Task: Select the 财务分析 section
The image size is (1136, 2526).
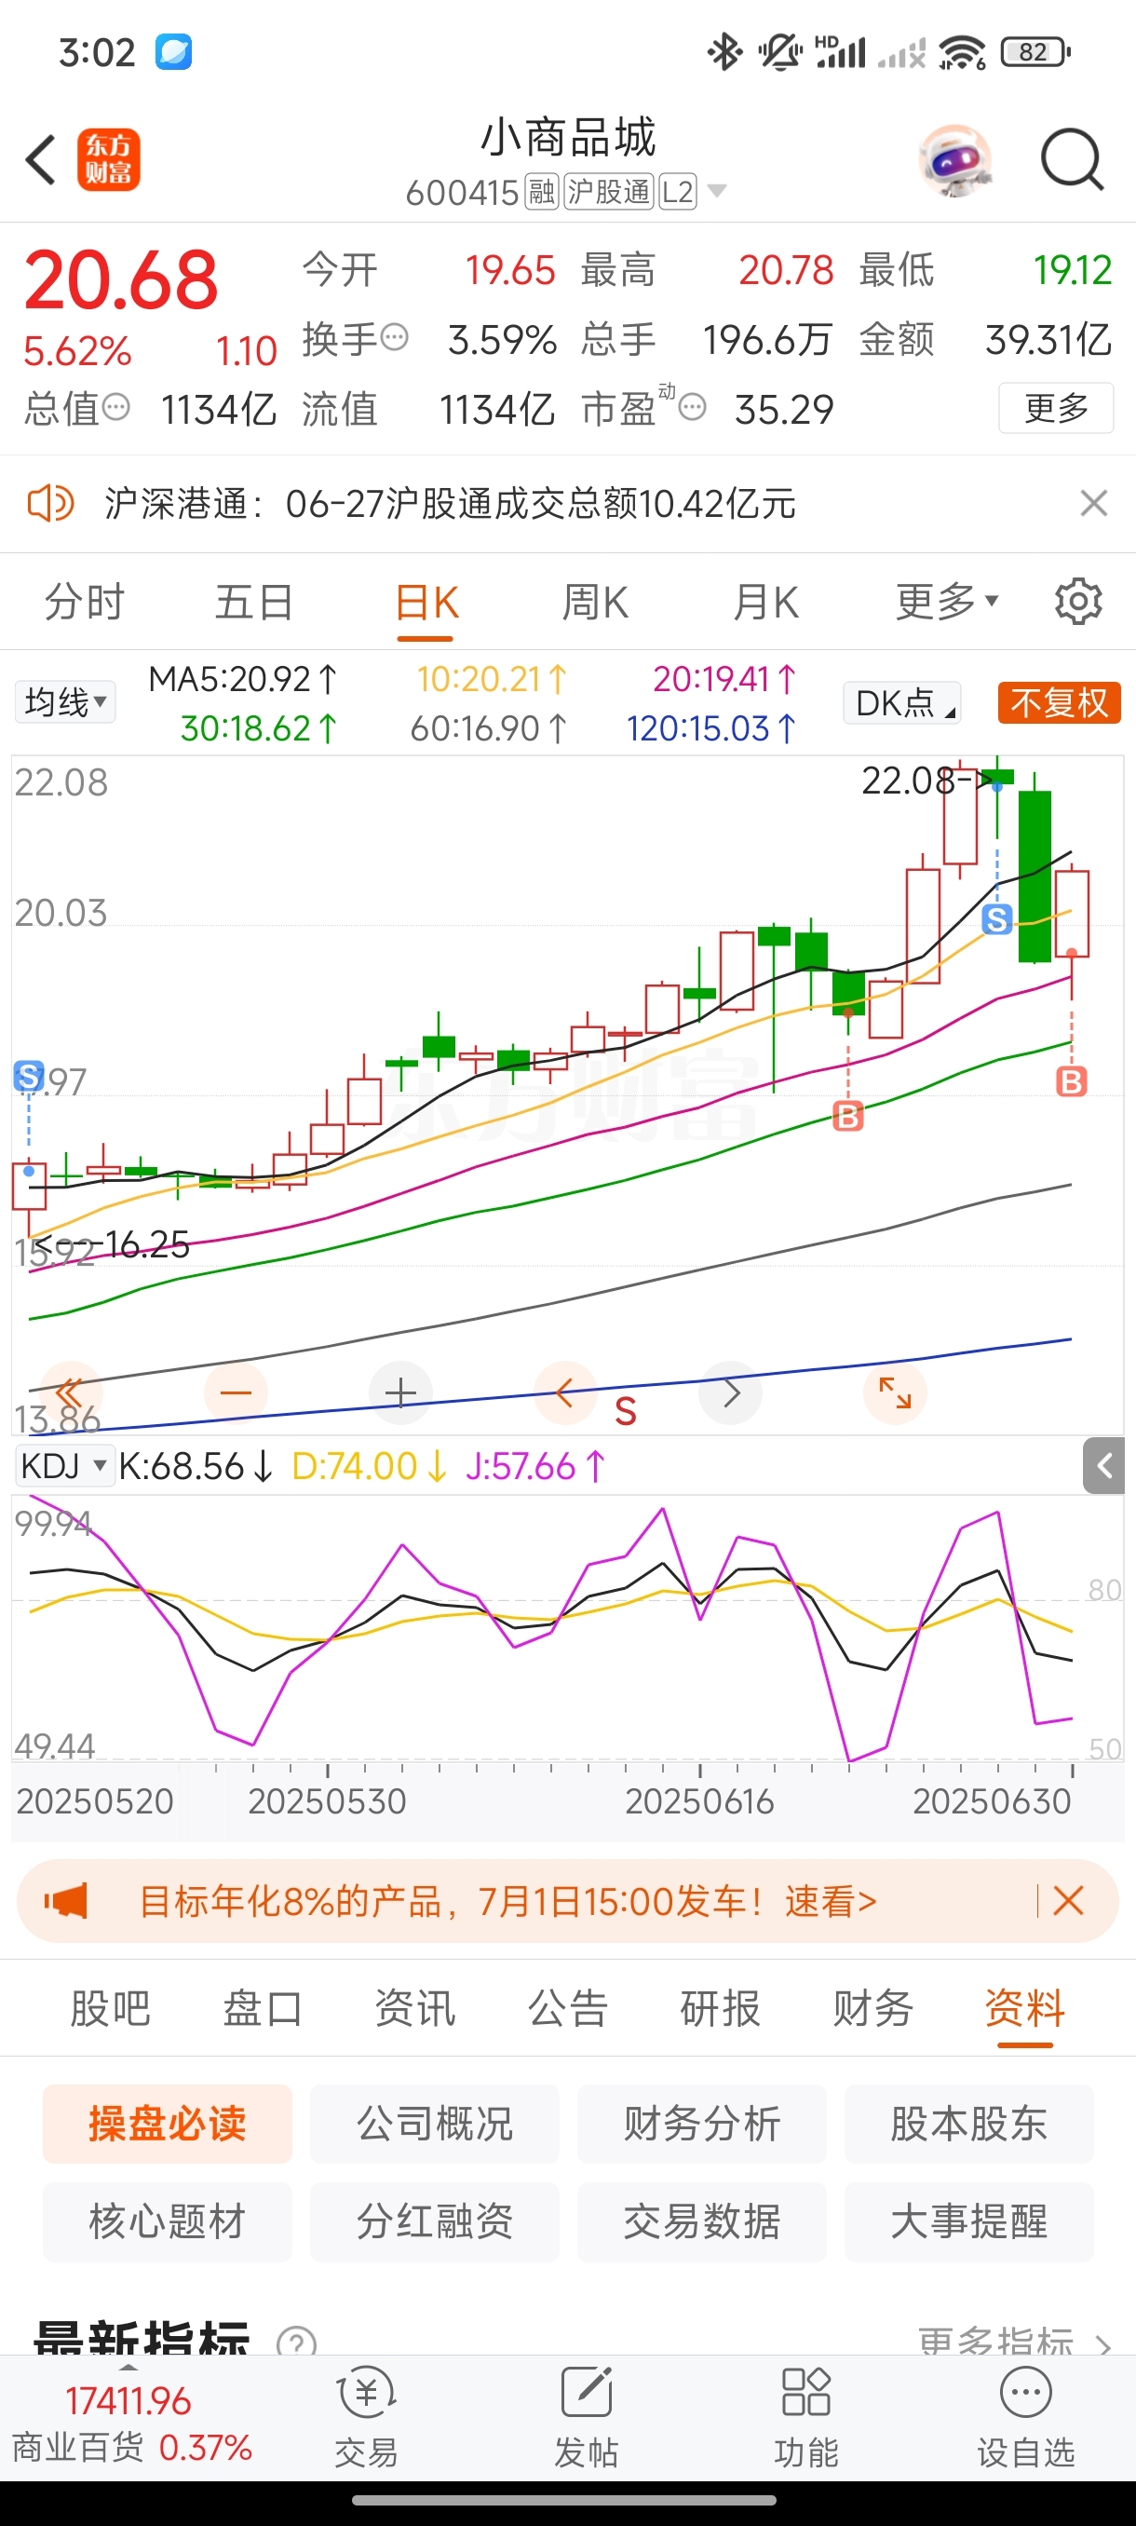Action: click(x=702, y=2124)
